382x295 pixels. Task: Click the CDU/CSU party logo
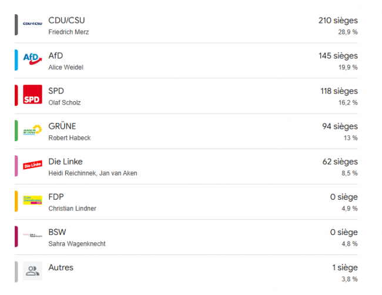[32, 24]
